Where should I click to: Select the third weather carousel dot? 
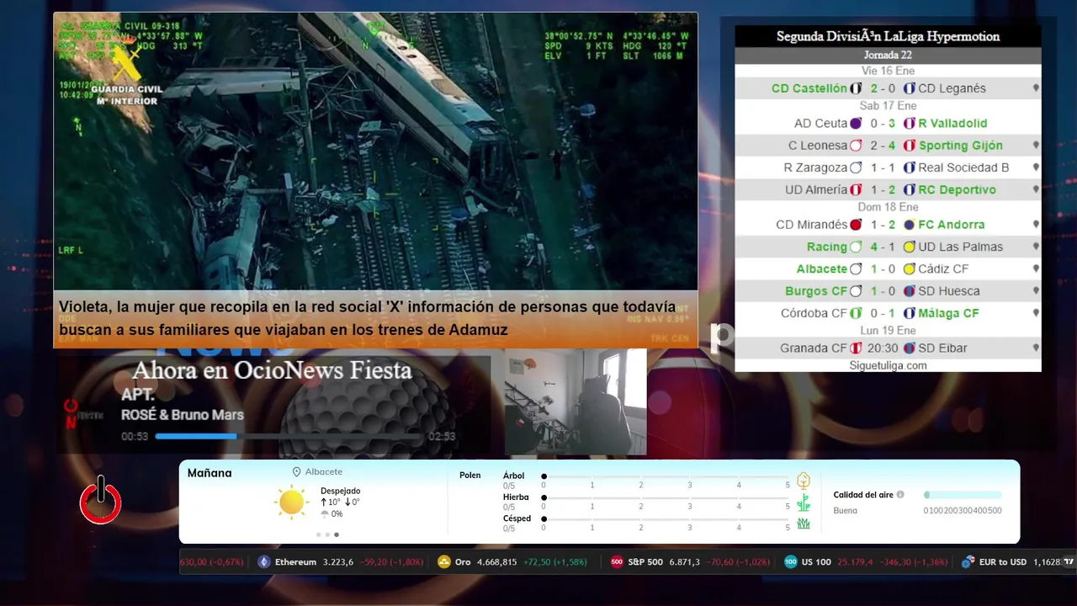pos(337,534)
